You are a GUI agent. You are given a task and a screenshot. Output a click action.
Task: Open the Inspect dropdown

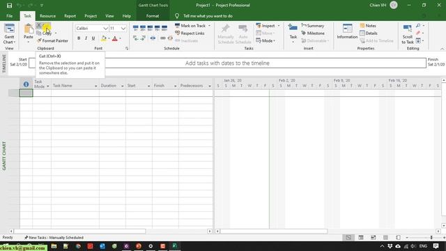(268, 26)
